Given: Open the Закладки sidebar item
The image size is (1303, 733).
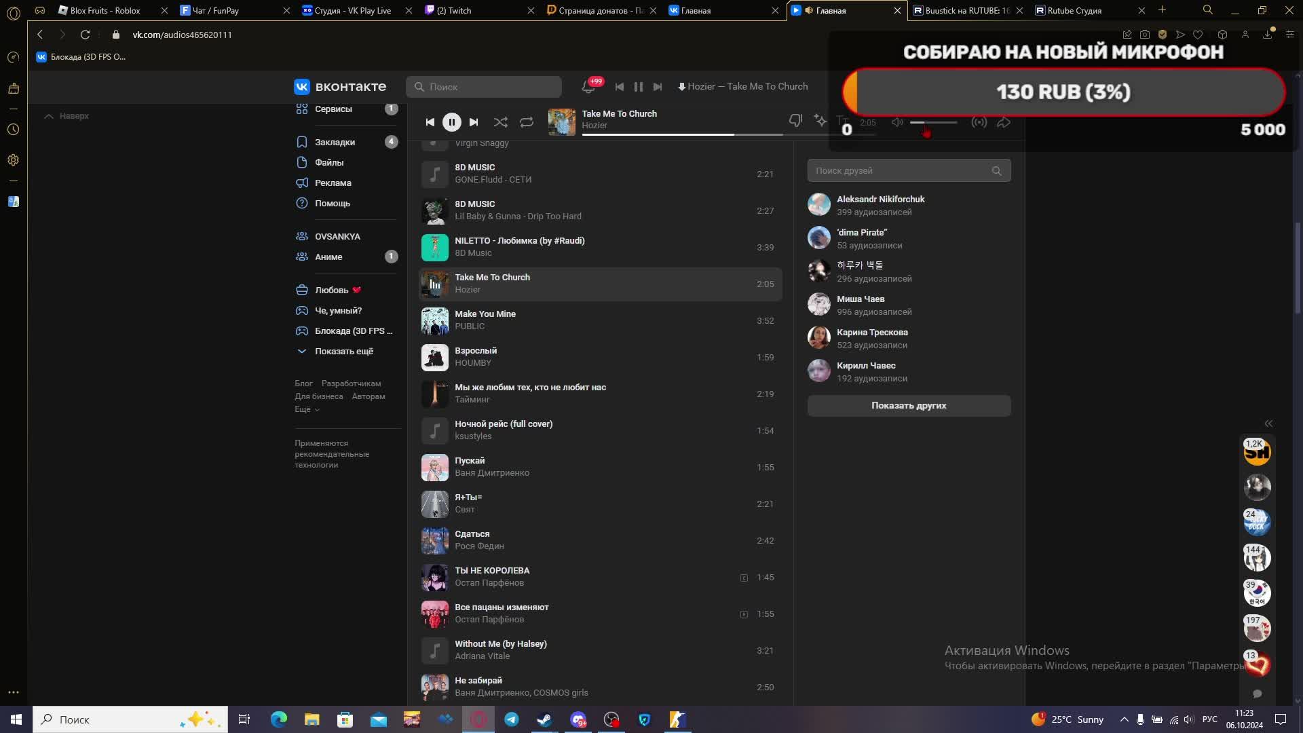Looking at the screenshot, I should (x=335, y=142).
